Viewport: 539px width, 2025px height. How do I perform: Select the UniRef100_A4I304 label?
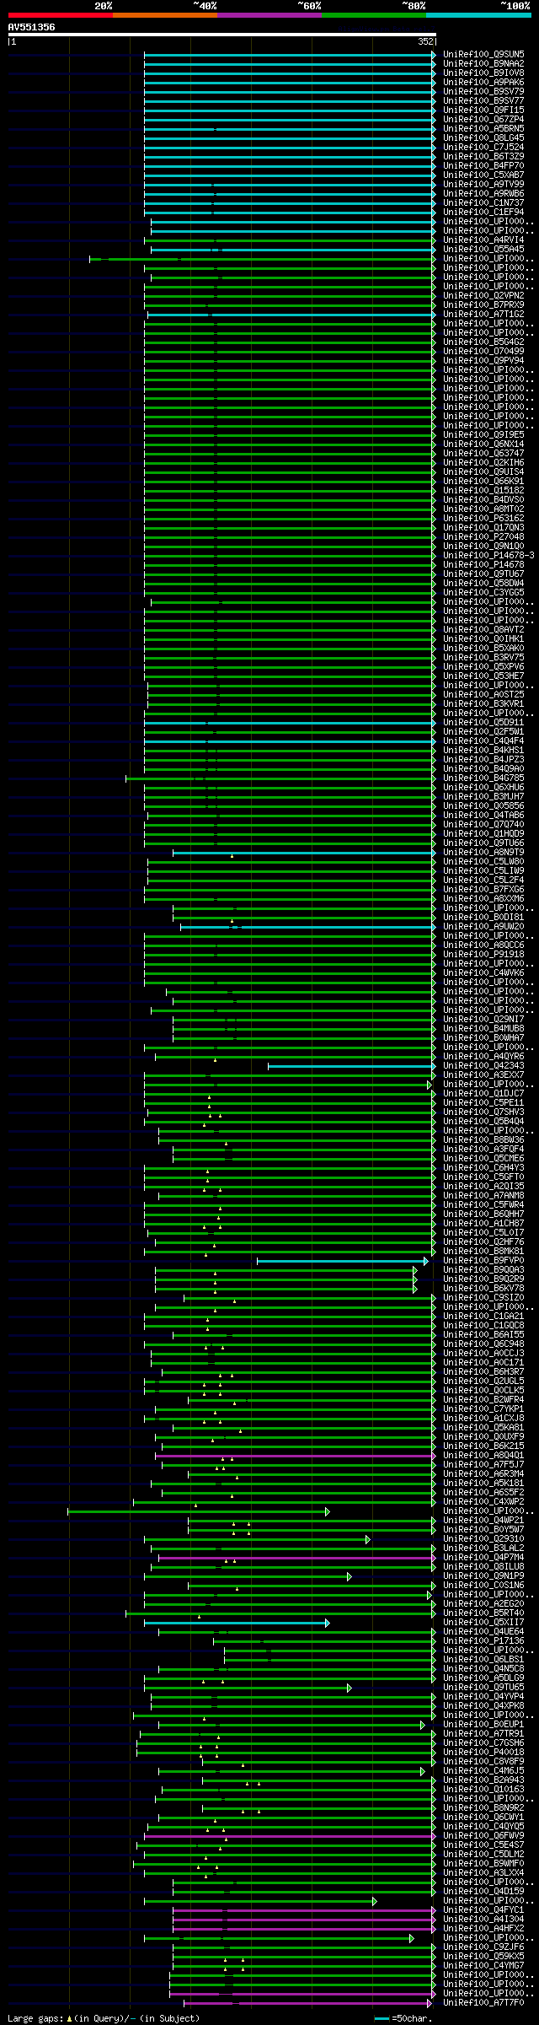tap(483, 1920)
